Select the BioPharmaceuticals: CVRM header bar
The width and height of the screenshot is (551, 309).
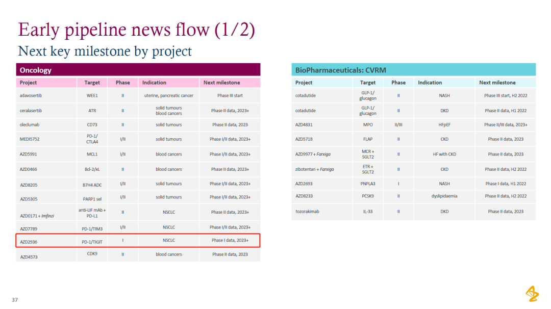point(413,70)
